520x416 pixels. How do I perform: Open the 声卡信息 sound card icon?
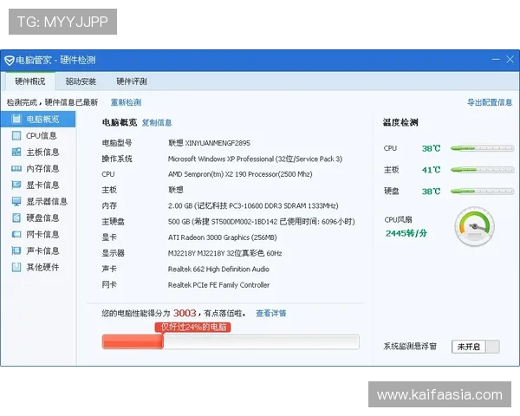pos(16,250)
